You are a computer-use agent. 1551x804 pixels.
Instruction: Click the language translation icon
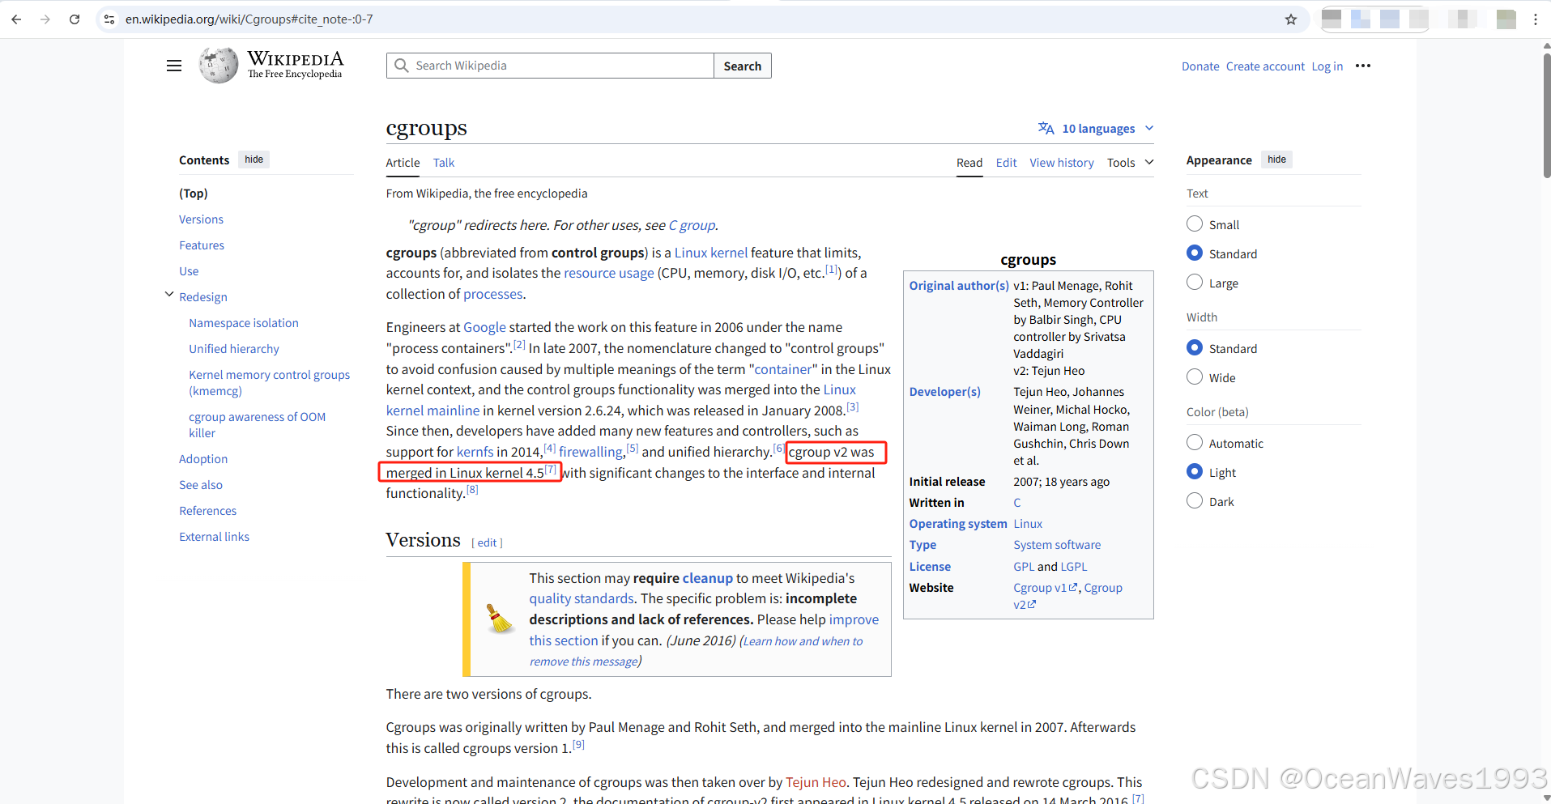[1046, 128]
